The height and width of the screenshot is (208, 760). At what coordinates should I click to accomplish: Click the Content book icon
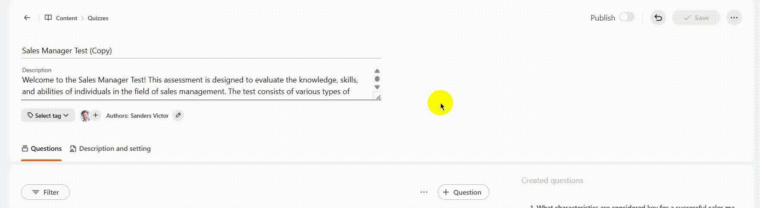tap(48, 18)
